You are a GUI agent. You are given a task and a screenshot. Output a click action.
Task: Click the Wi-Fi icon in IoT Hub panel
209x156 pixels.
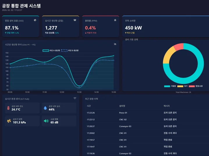(x=75, y=98)
